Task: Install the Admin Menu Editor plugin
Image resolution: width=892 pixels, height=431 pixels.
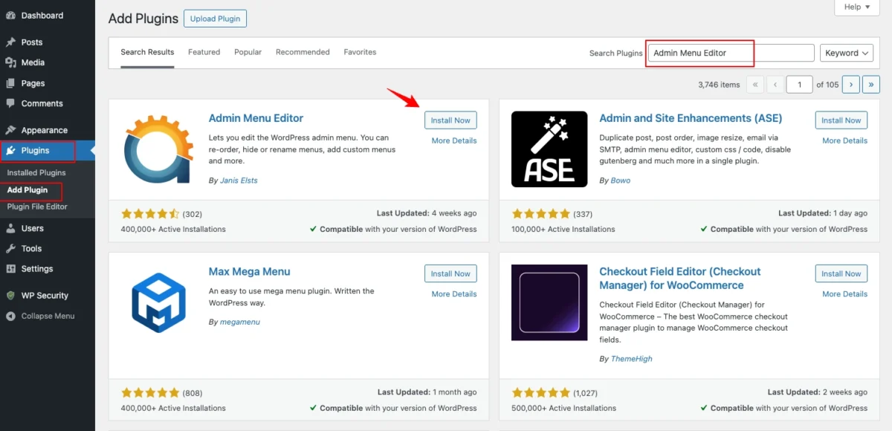Action: point(450,120)
